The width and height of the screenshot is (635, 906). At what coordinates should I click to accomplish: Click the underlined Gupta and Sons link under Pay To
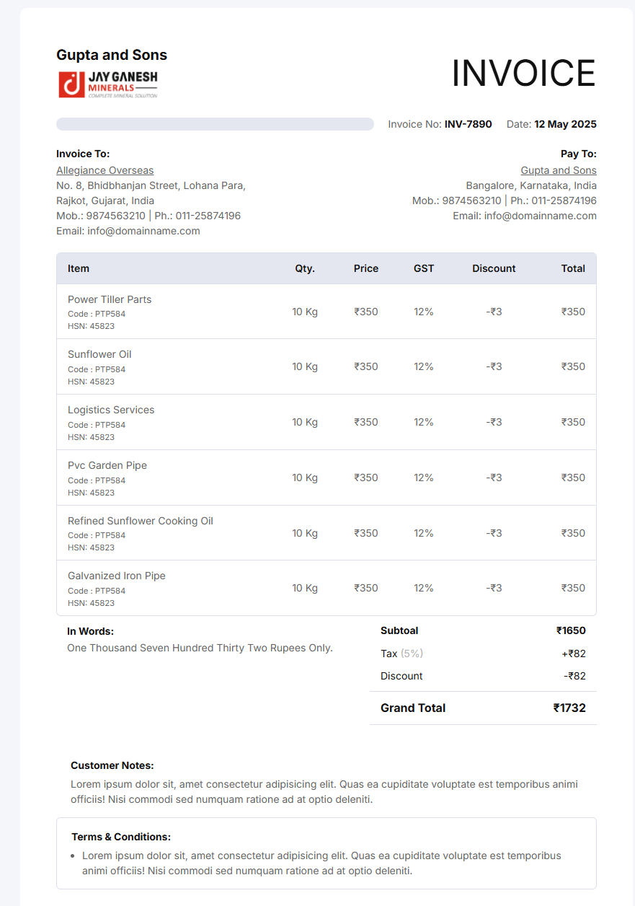pyautogui.click(x=559, y=170)
